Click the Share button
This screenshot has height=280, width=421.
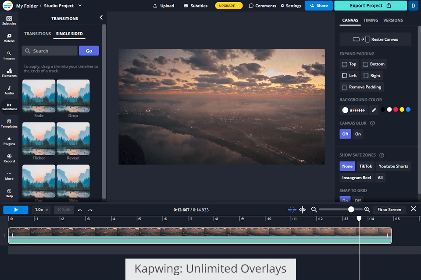point(318,6)
